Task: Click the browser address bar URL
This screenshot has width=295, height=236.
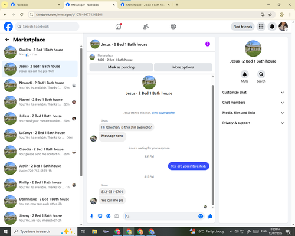Action: [x=69, y=15]
